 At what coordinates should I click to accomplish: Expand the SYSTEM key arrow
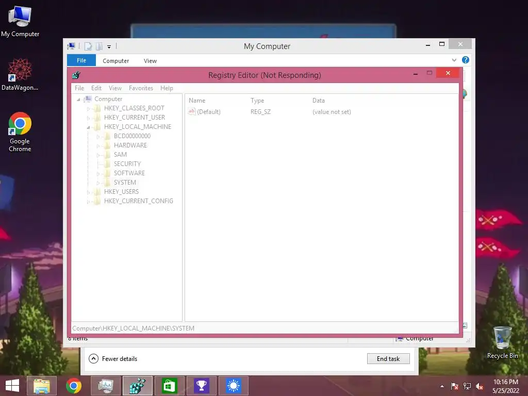point(98,183)
